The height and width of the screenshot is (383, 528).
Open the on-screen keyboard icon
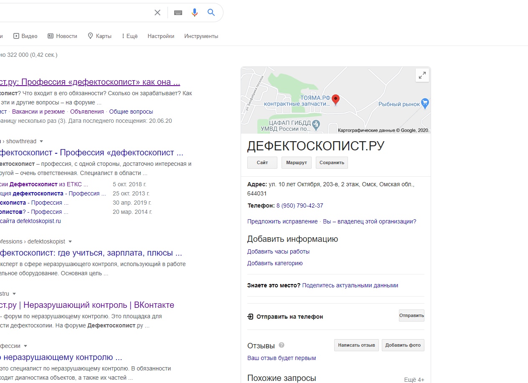tap(178, 13)
